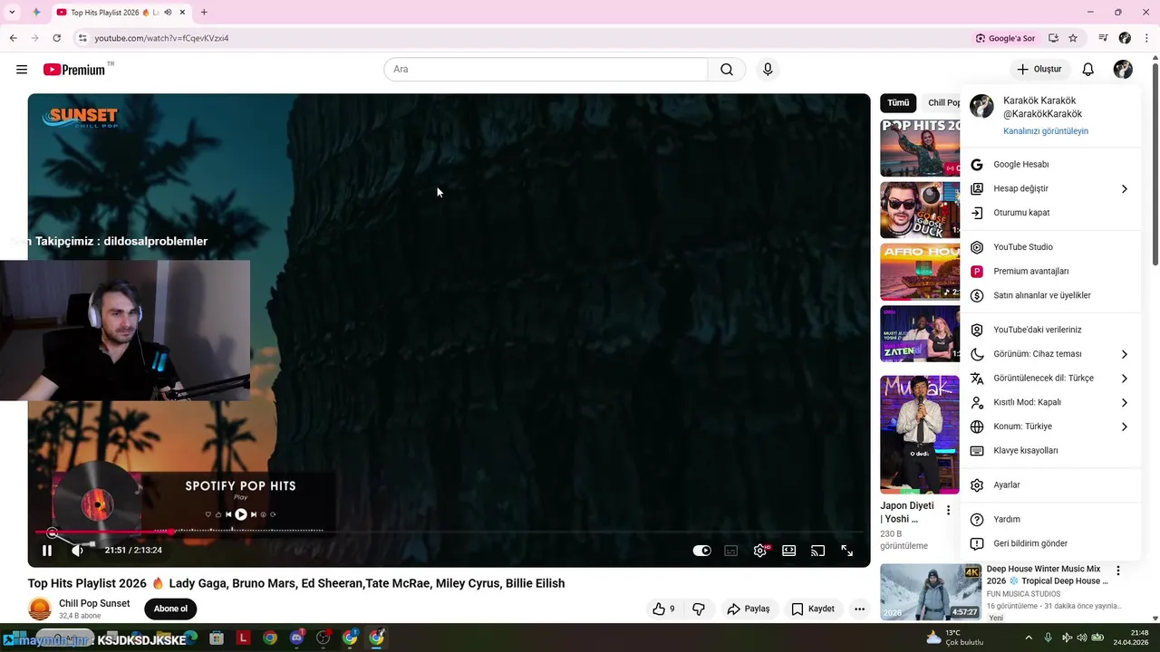Bookmark this page with star
This screenshot has width=1160, height=652.
1073,38
